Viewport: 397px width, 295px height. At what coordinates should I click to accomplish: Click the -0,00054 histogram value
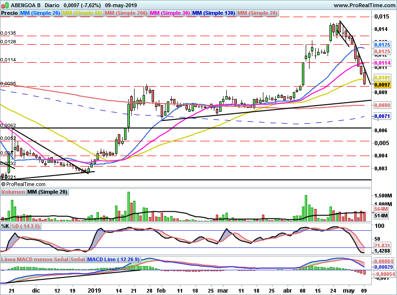[x=385, y=274]
